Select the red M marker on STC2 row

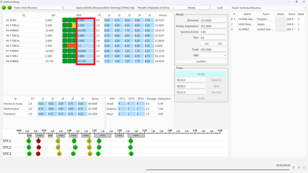[x=39, y=147]
